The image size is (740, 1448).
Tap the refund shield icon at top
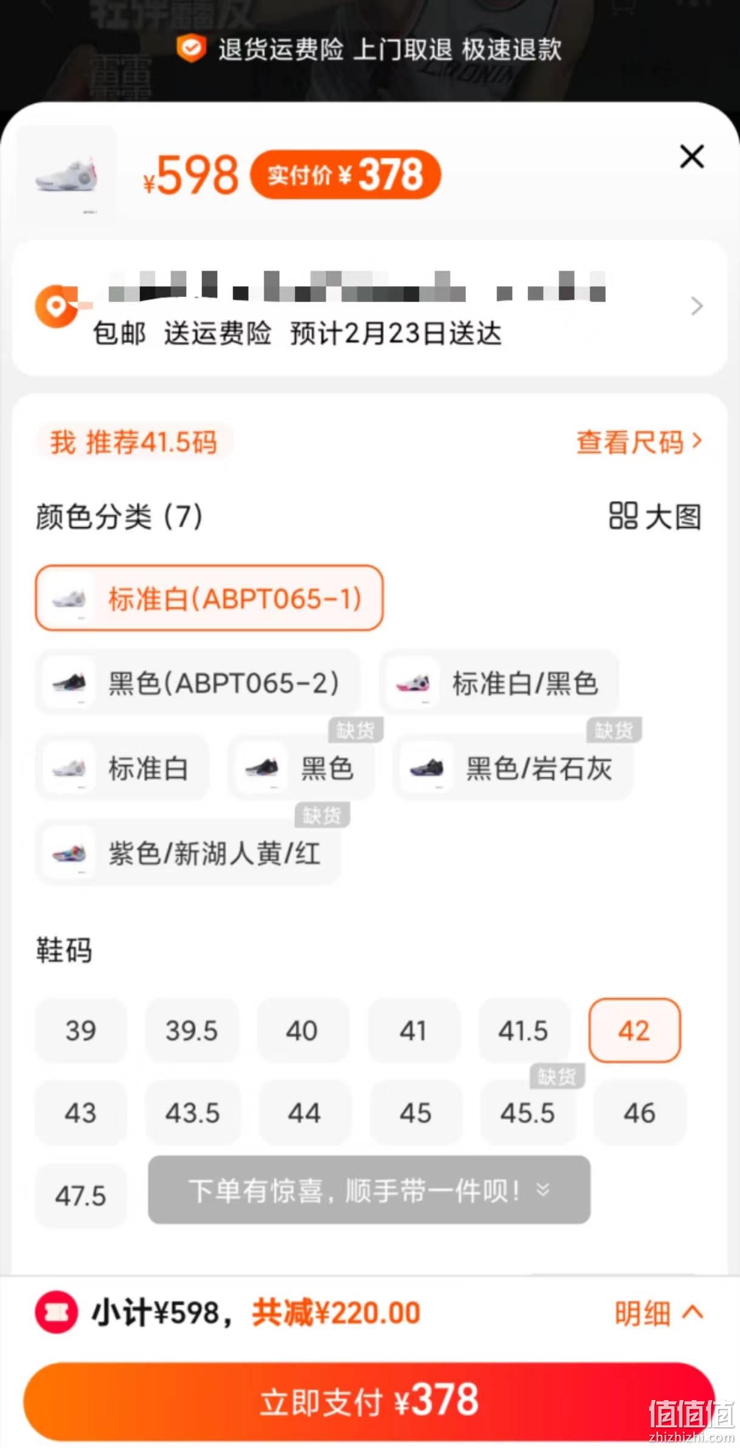point(191,49)
